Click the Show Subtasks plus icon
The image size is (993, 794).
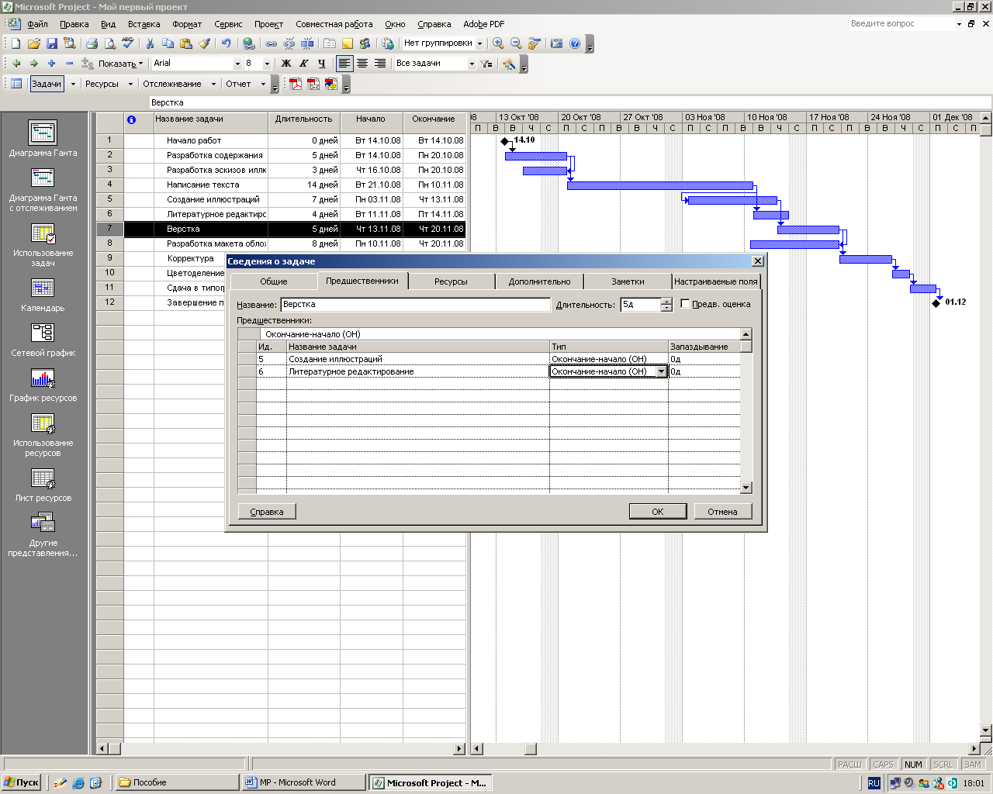pos(51,64)
